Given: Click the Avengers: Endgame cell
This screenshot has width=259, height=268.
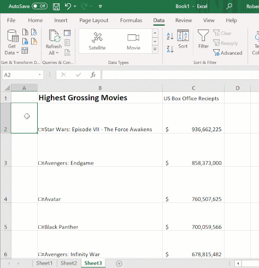Looking at the screenshot, I should click(100, 150).
